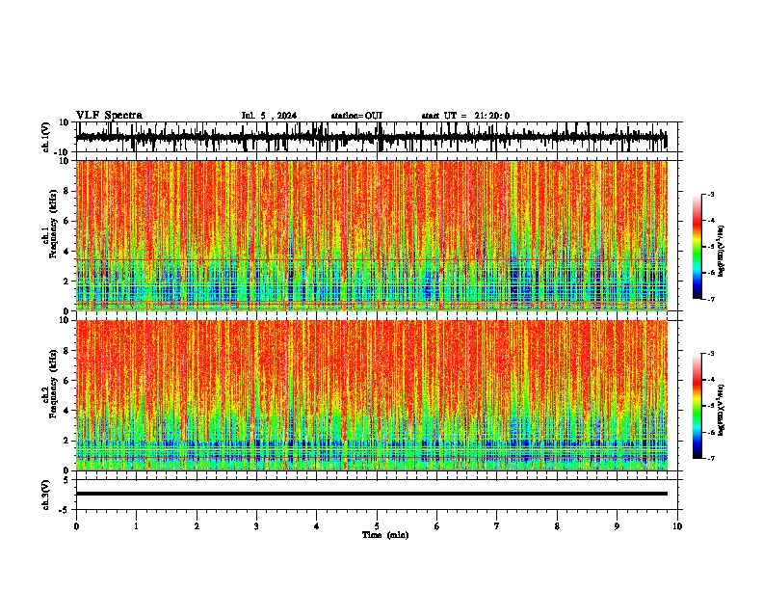Click the "Time (min)" axis label
The image size is (763, 590).
click(x=385, y=535)
